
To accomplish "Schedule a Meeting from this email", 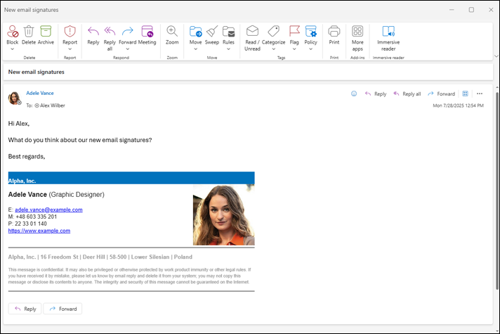I will (x=147, y=32).
